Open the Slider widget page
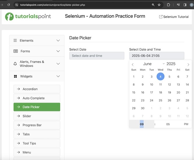Image resolution: width=194 pixels, height=160 pixels. pos(37,116)
